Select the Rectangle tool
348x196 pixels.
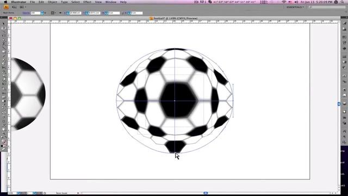(x=4, y=52)
